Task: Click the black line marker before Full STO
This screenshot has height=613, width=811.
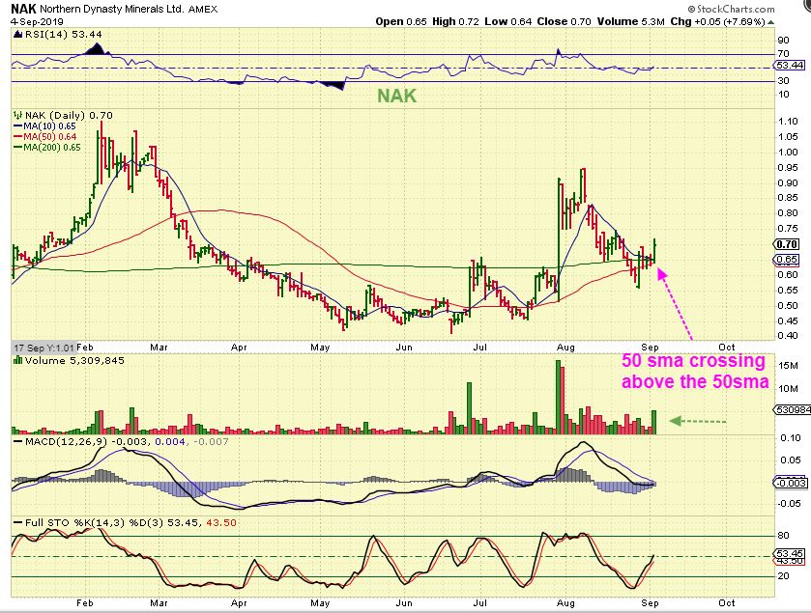Action: click(x=18, y=522)
